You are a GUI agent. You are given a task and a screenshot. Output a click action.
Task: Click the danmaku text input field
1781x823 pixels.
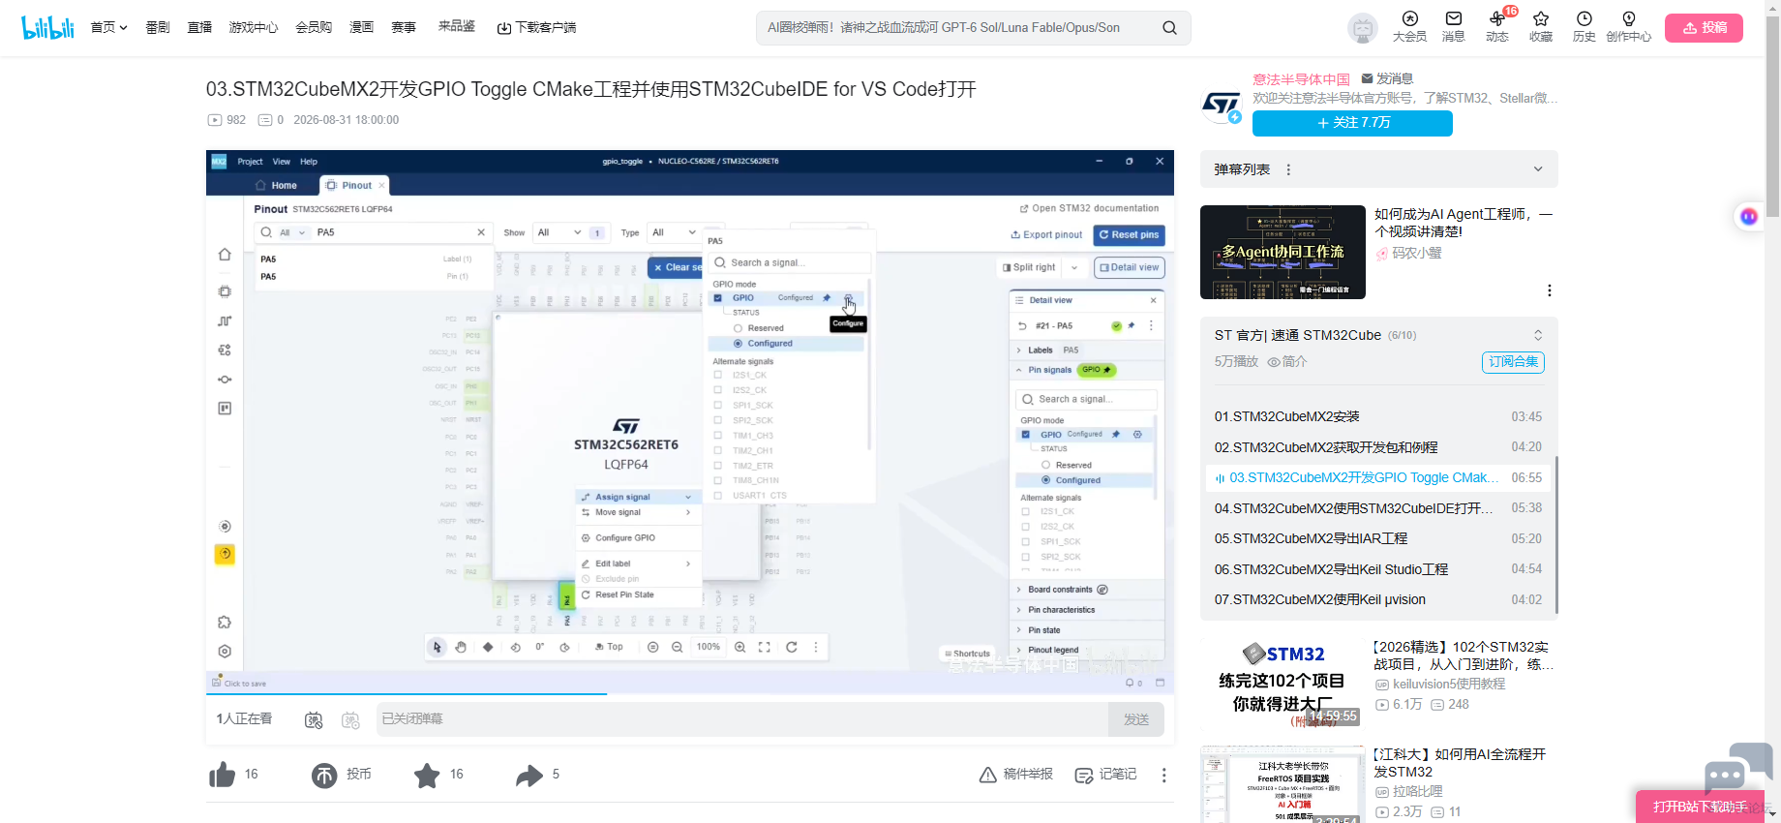(741, 719)
